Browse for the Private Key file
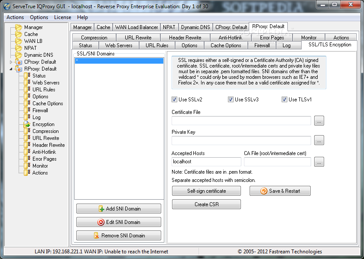 coord(319,140)
